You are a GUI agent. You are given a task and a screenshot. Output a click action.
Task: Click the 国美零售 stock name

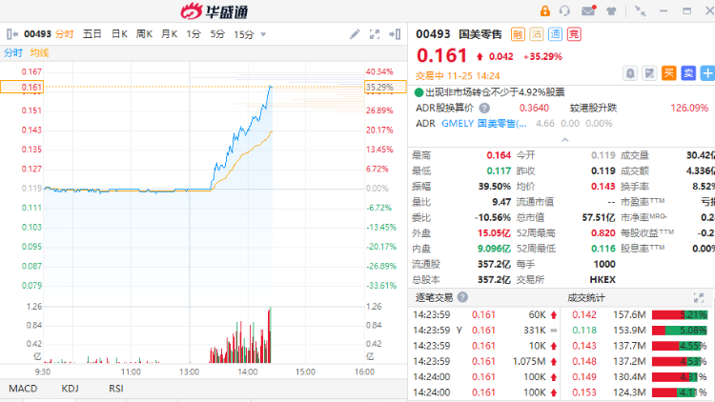tap(480, 34)
